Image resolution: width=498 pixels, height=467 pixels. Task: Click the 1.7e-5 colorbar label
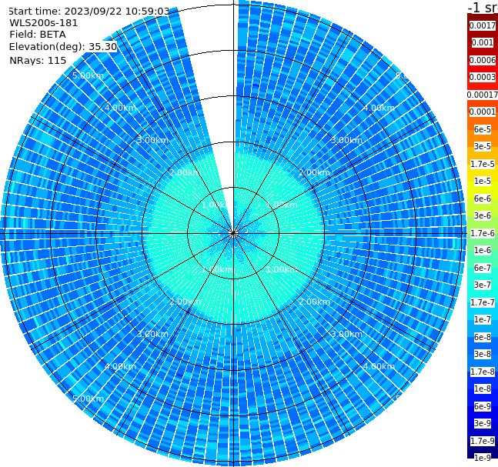(x=483, y=164)
